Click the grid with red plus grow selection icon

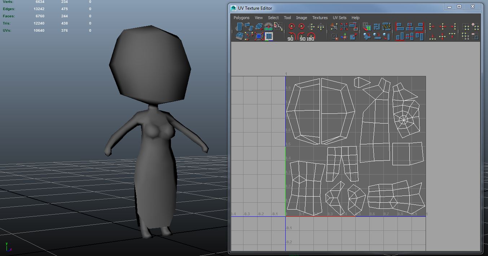pos(475,27)
